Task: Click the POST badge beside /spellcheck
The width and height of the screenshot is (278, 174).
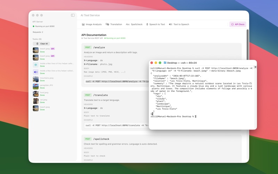Action: [88, 139]
